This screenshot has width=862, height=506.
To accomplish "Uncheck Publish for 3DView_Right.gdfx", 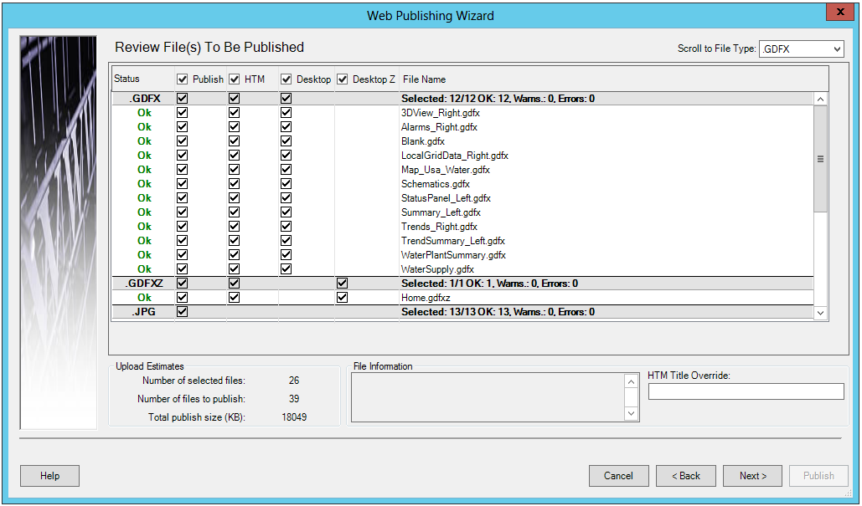I will [x=183, y=113].
